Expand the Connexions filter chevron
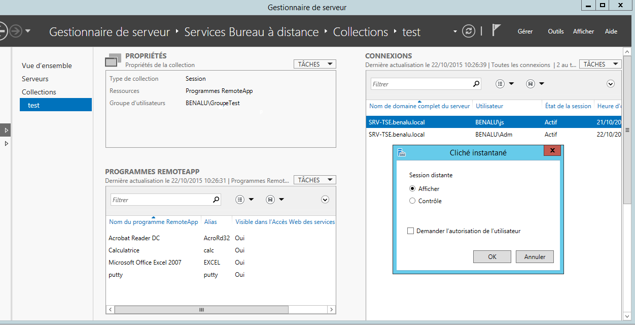This screenshot has width=635, height=325. point(611,84)
